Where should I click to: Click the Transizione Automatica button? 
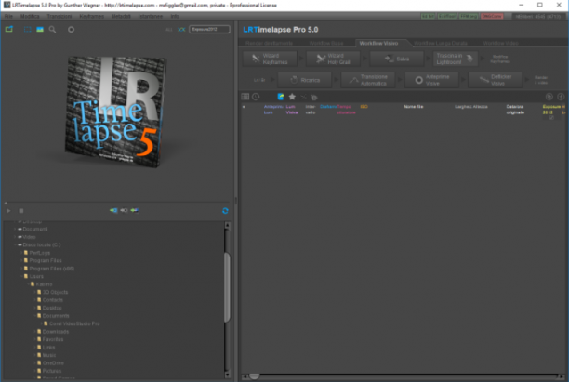point(368,80)
